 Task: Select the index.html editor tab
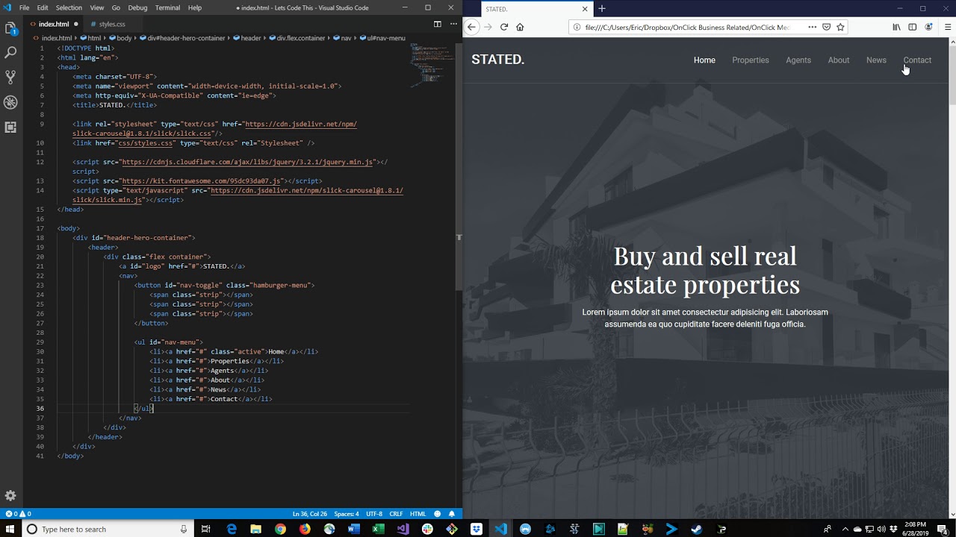(x=54, y=24)
